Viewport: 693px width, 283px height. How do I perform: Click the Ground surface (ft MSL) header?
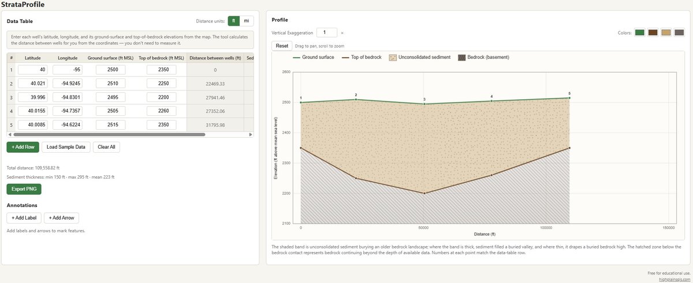(x=110, y=58)
